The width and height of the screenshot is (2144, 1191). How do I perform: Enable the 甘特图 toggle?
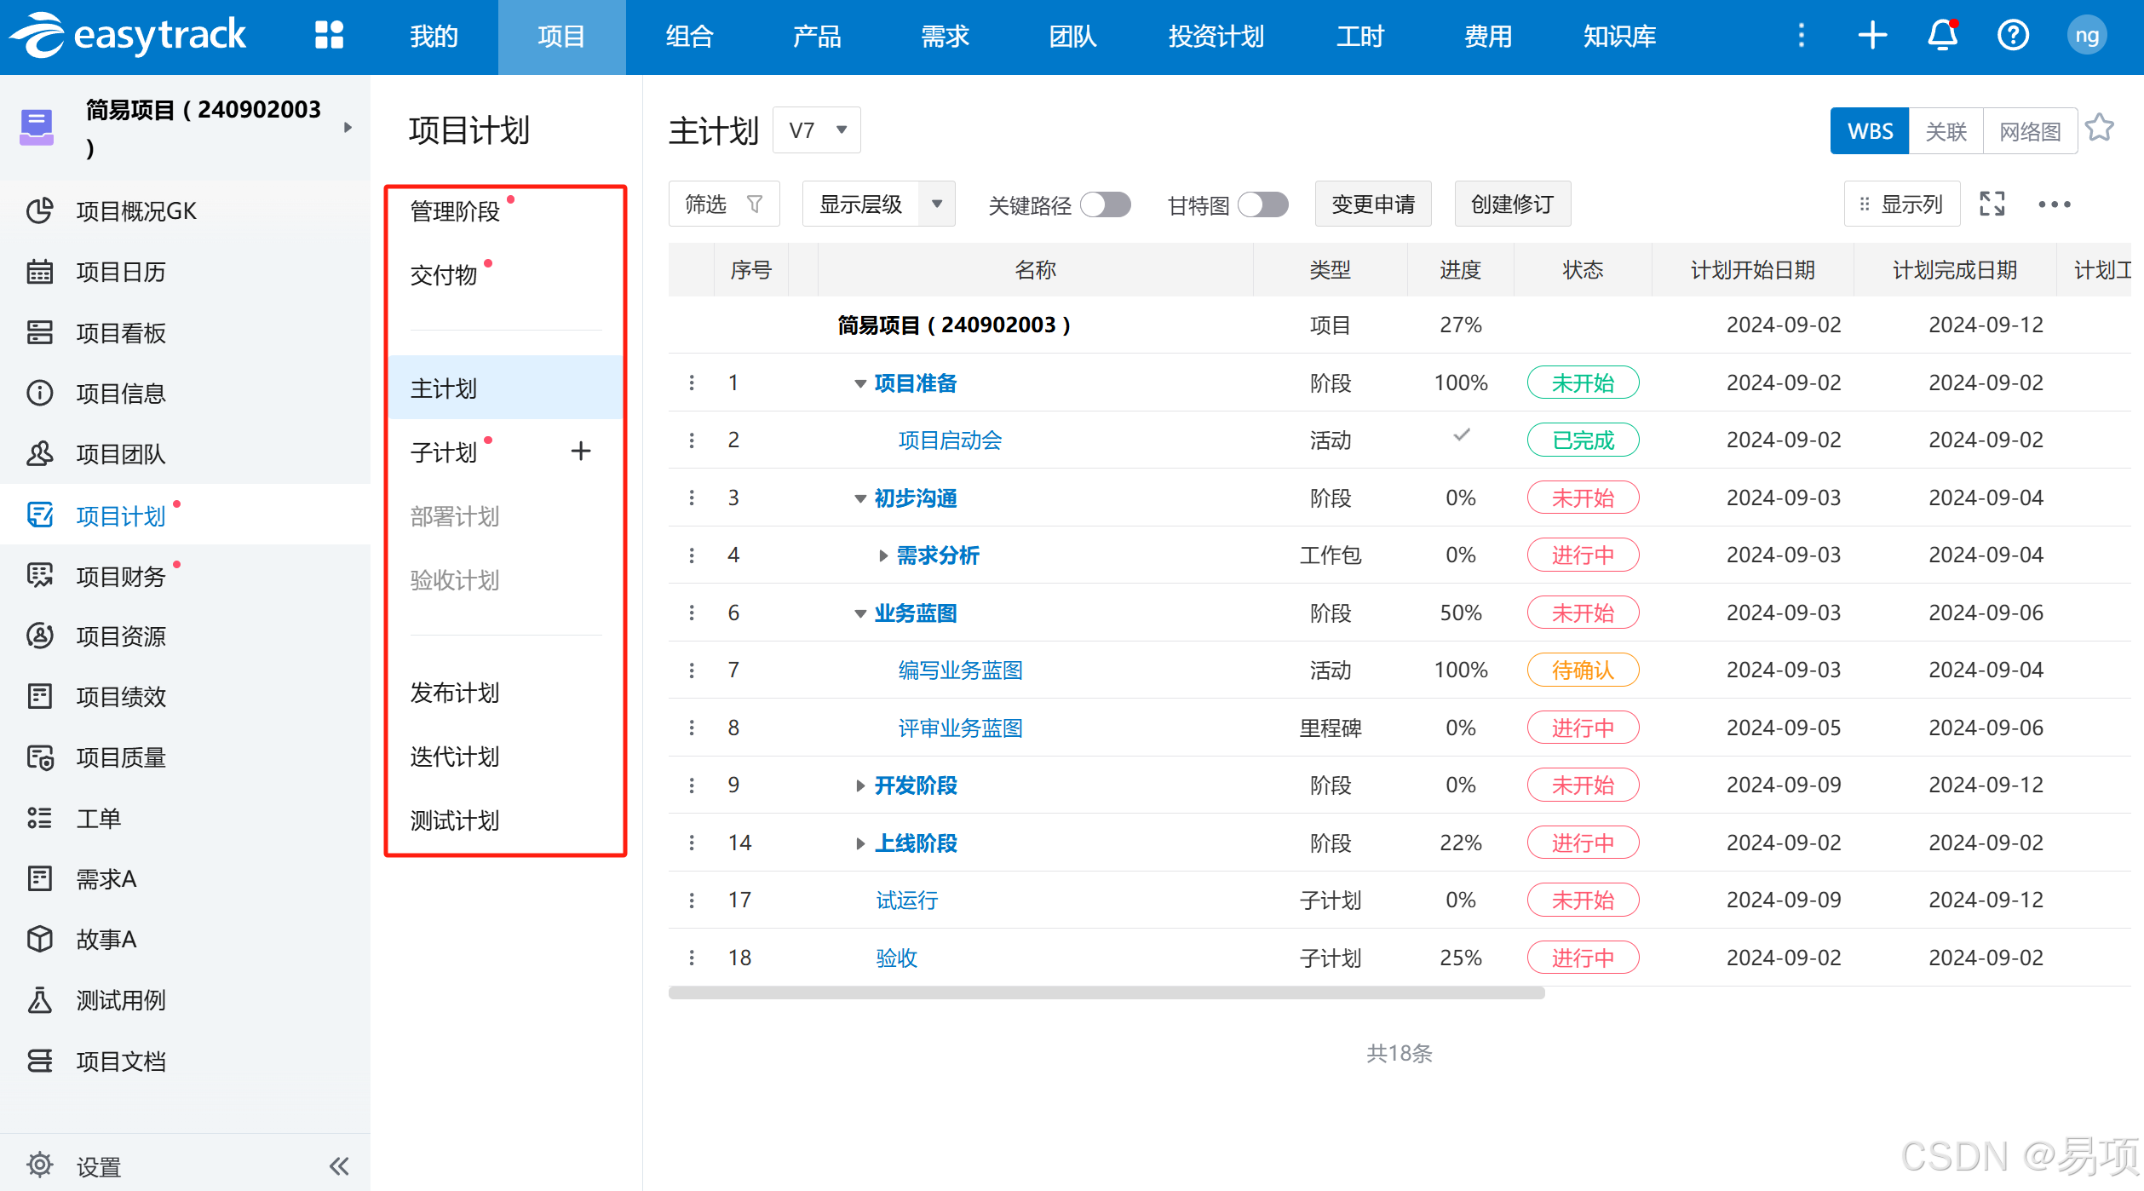[1262, 204]
